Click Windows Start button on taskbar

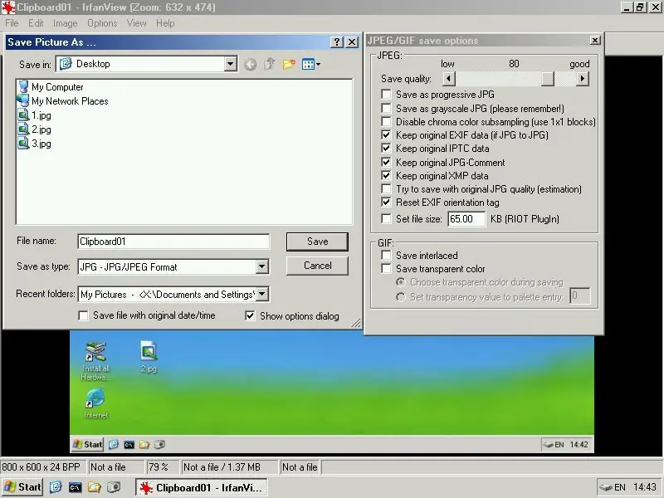(x=23, y=487)
